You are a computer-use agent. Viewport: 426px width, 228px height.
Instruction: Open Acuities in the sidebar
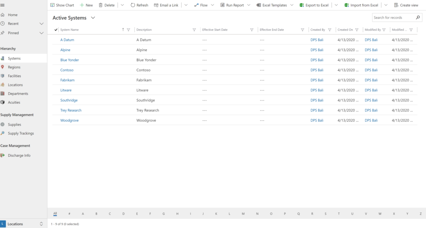click(14, 103)
